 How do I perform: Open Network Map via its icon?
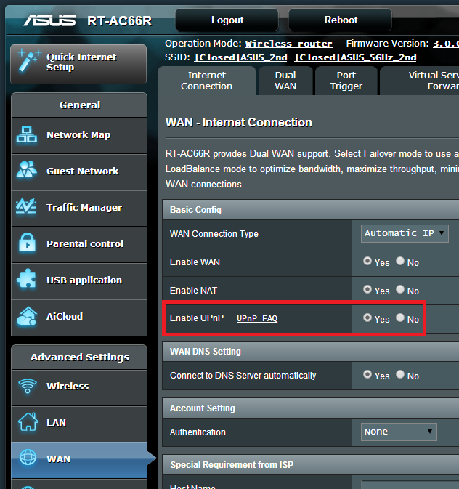[x=28, y=135]
